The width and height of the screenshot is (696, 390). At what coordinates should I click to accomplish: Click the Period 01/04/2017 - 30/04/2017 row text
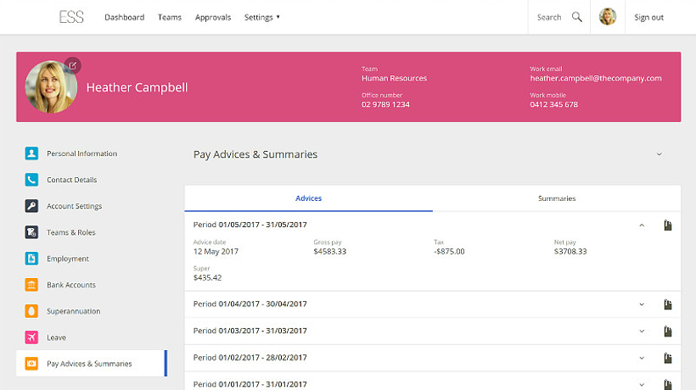click(x=250, y=304)
